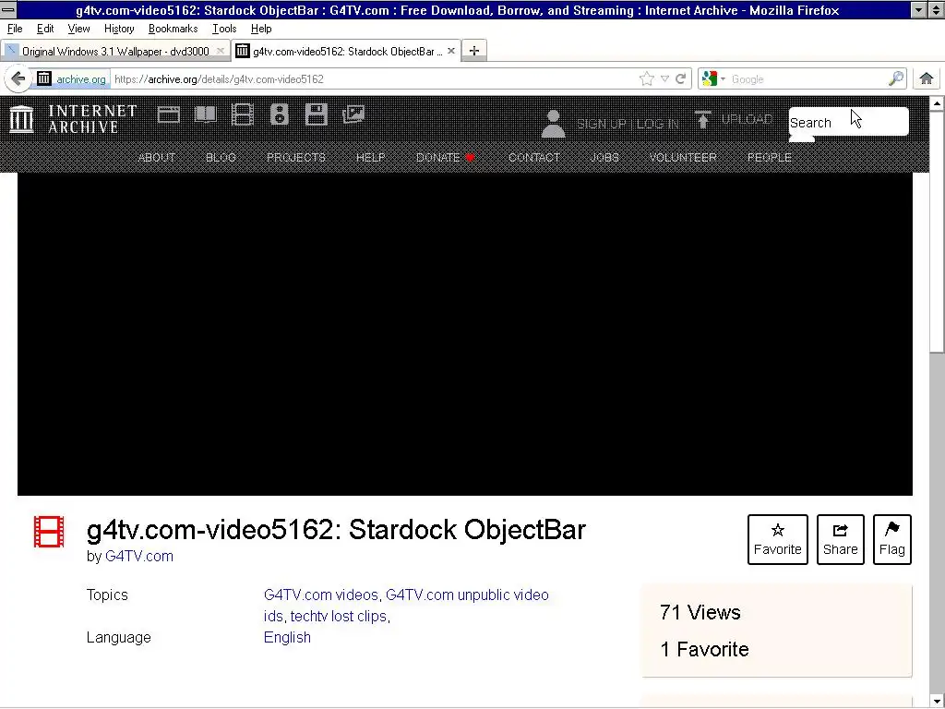Click the vertical scrollbar thumb

(937, 232)
